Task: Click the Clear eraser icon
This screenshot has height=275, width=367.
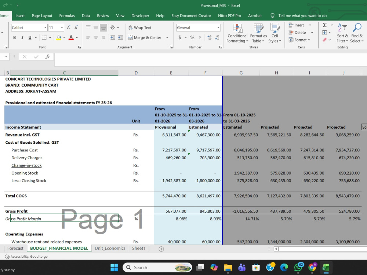Action: pyautogui.click(x=325, y=40)
